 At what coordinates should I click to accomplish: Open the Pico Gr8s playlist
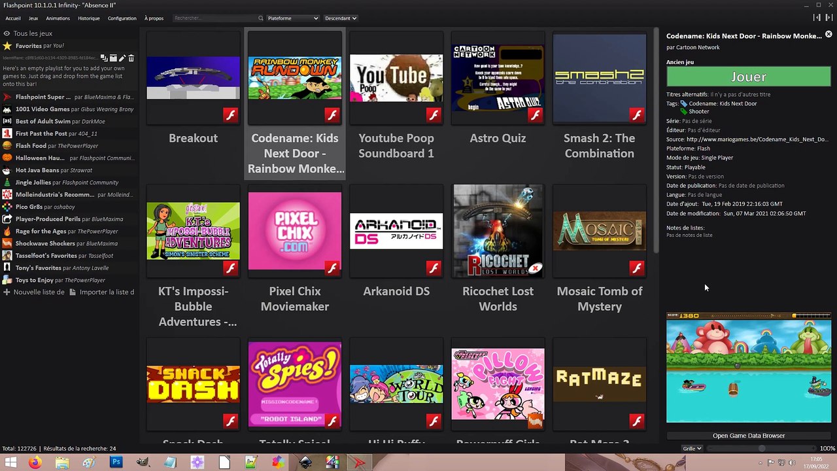pos(70,207)
